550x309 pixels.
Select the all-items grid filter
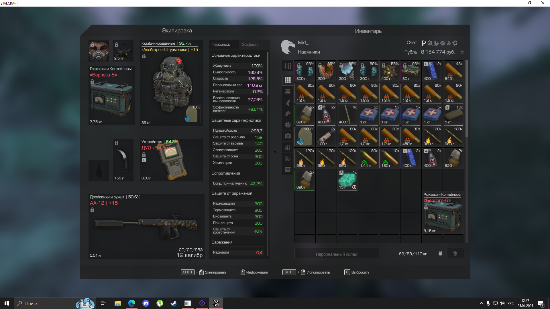click(x=288, y=80)
